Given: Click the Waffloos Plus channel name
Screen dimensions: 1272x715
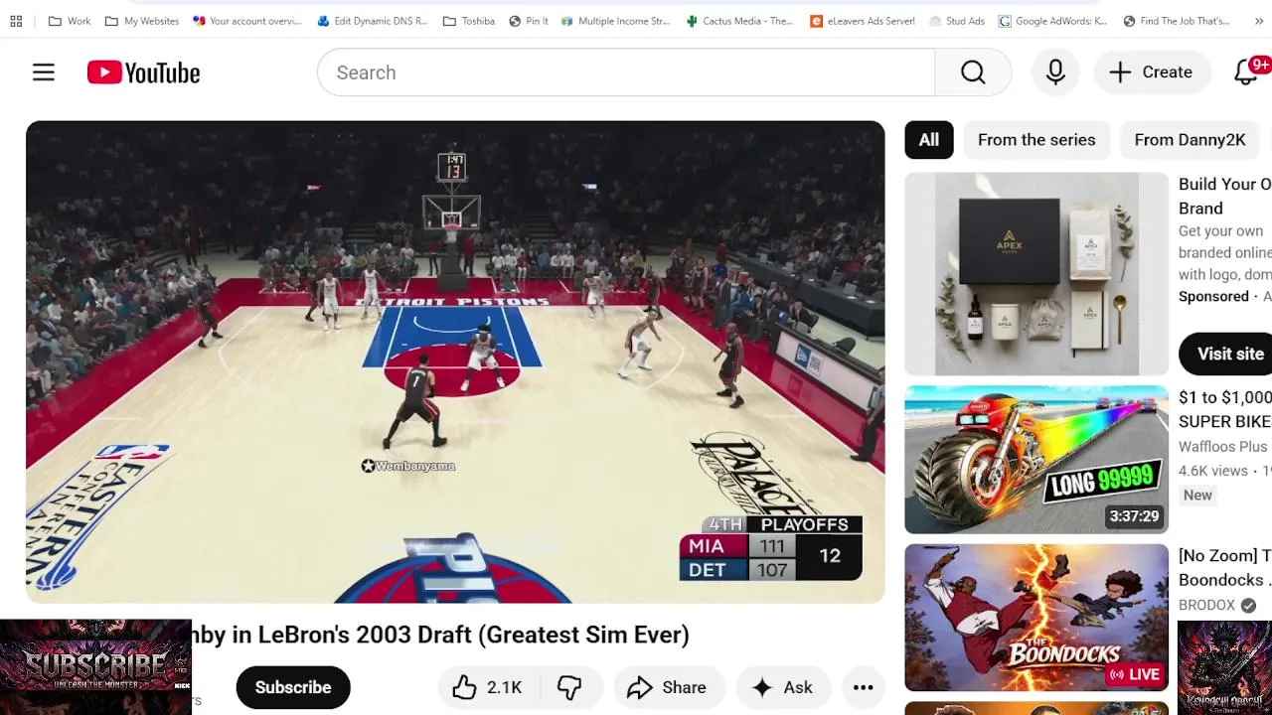Looking at the screenshot, I should [x=1222, y=447].
